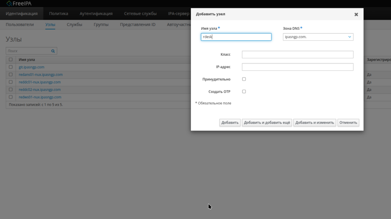Click the search magnifier icon
The width and height of the screenshot is (391, 219).
(53, 51)
